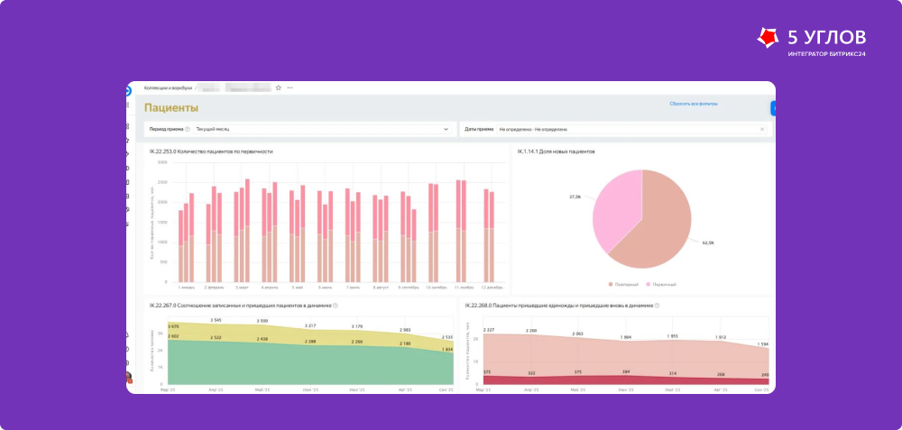Click Сбросить все фильтры link
The image size is (902, 430).
click(x=693, y=104)
